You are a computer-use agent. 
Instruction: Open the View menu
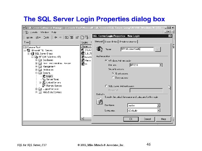[x=38, y=37]
